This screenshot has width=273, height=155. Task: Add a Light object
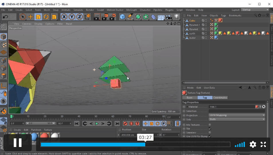point(177,17)
